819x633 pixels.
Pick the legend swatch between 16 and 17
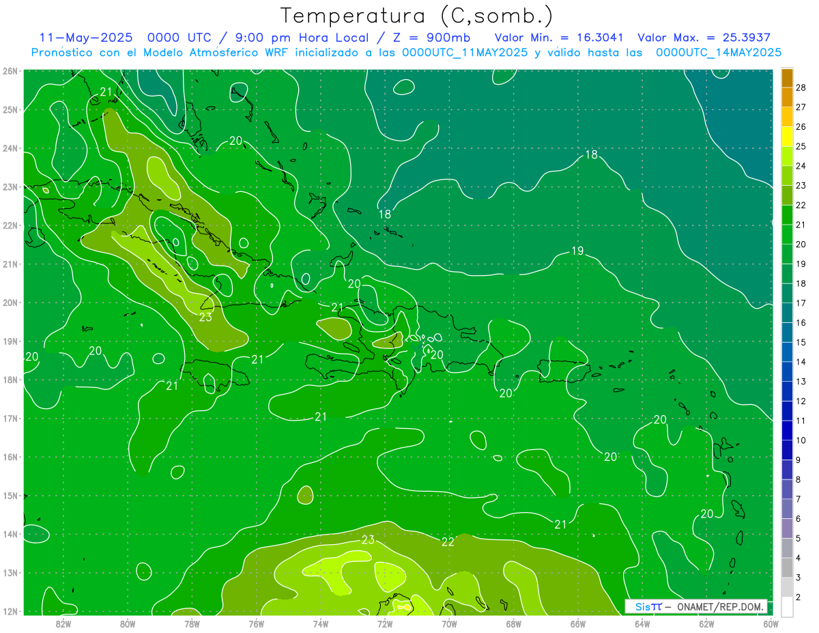(787, 312)
